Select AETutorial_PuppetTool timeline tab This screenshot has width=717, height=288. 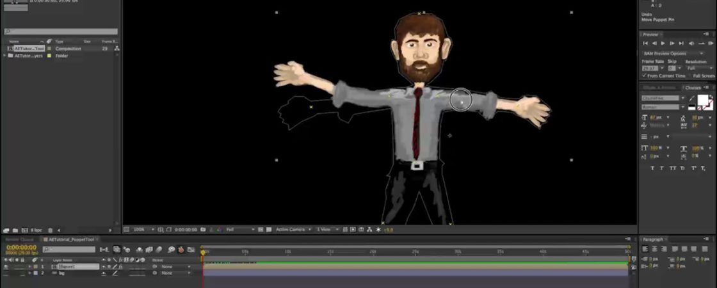coord(71,239)
